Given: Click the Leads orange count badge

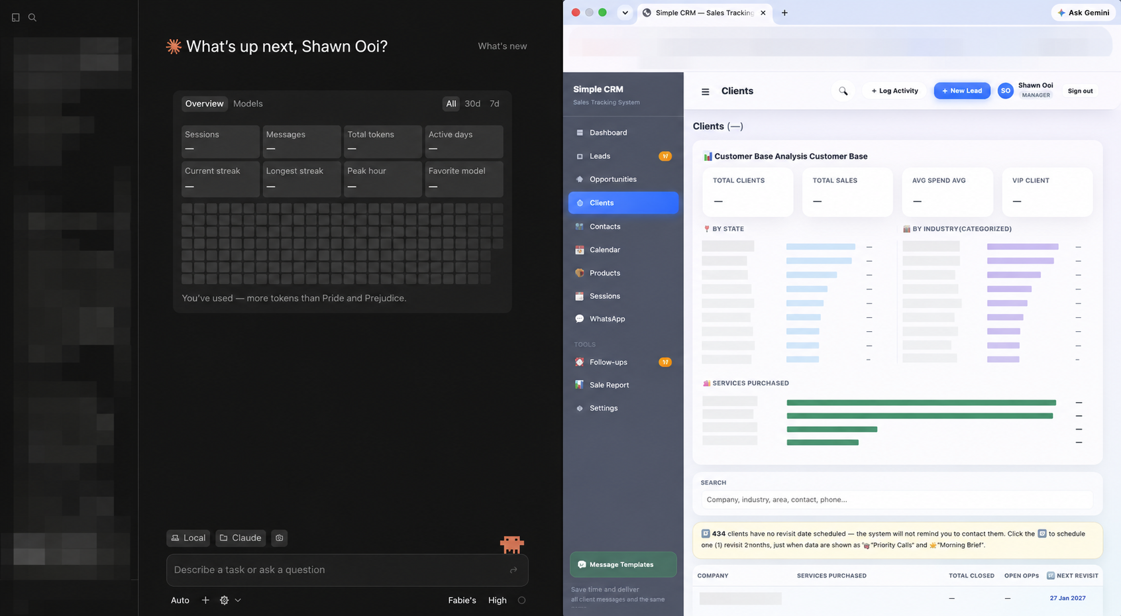Looking at the screenshot, I should pyautogui.click(x=665, y=156).
